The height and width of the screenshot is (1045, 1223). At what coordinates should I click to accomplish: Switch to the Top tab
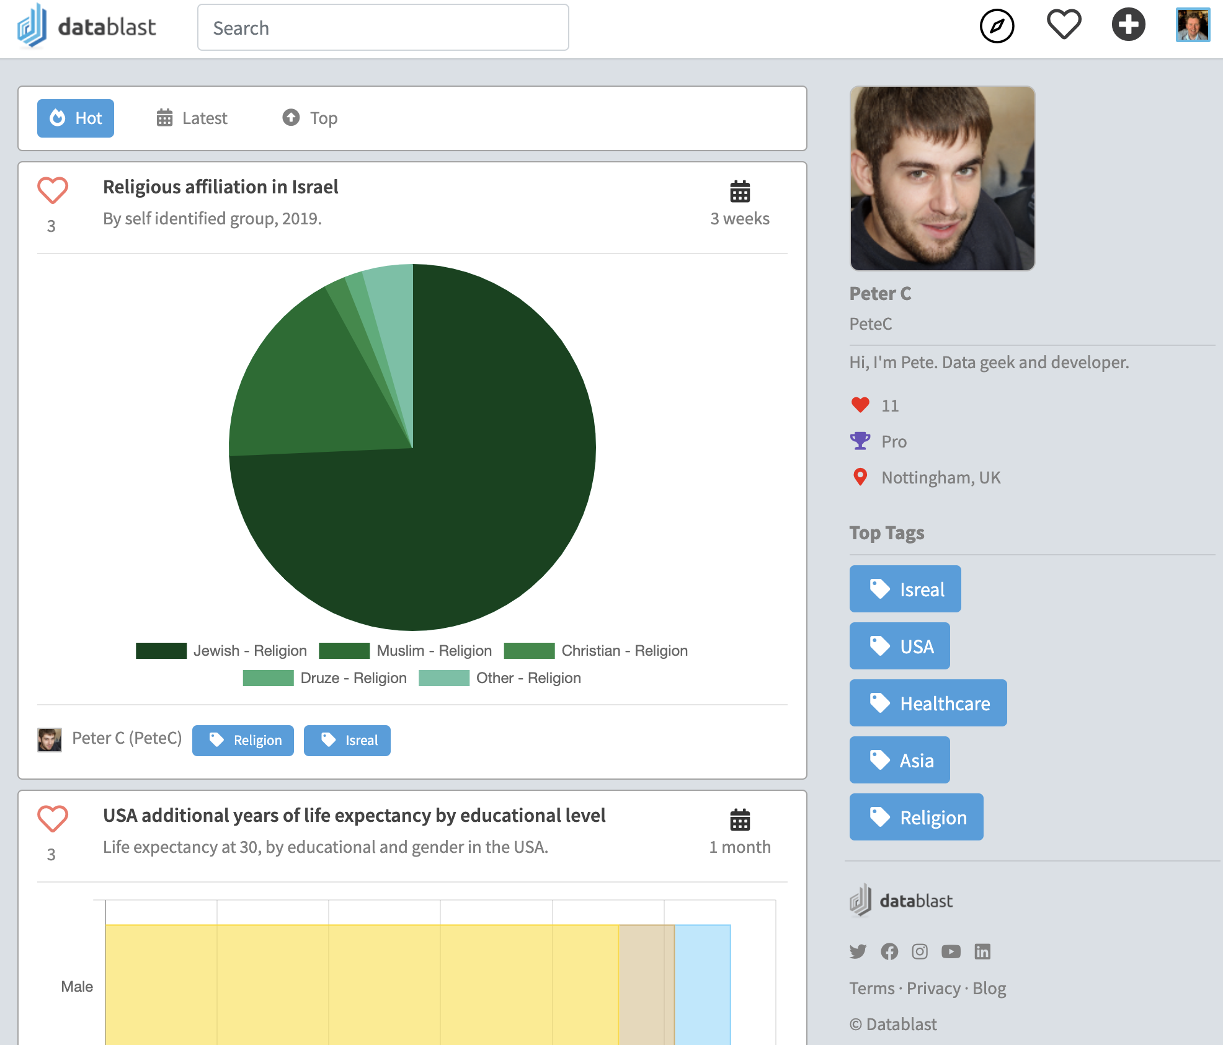(x=310, y=118)
